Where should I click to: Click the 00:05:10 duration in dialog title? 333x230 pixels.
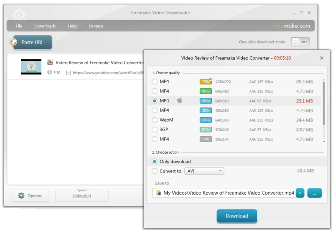pyautogui.click(x=283, y=58)
